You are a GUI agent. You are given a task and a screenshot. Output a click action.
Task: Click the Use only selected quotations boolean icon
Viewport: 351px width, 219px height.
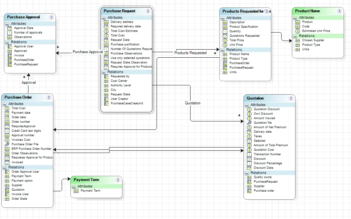[106, 58]
